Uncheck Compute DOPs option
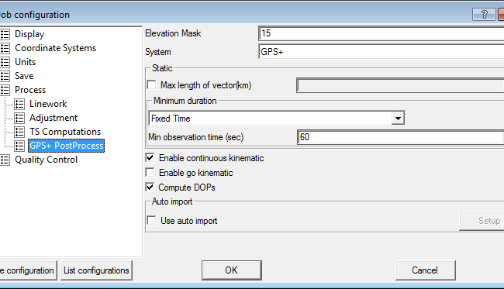This screenshot has height=289, width=504. click(x=150, y=188)
